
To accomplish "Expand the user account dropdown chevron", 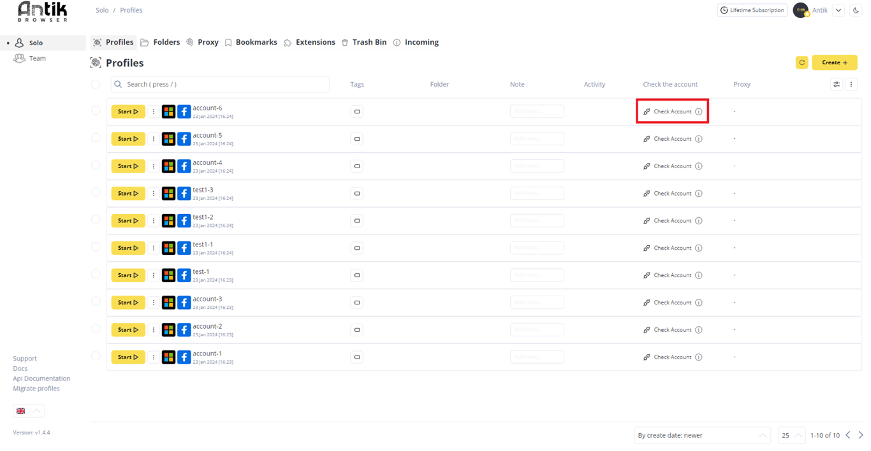I will [x=838, y=10].
